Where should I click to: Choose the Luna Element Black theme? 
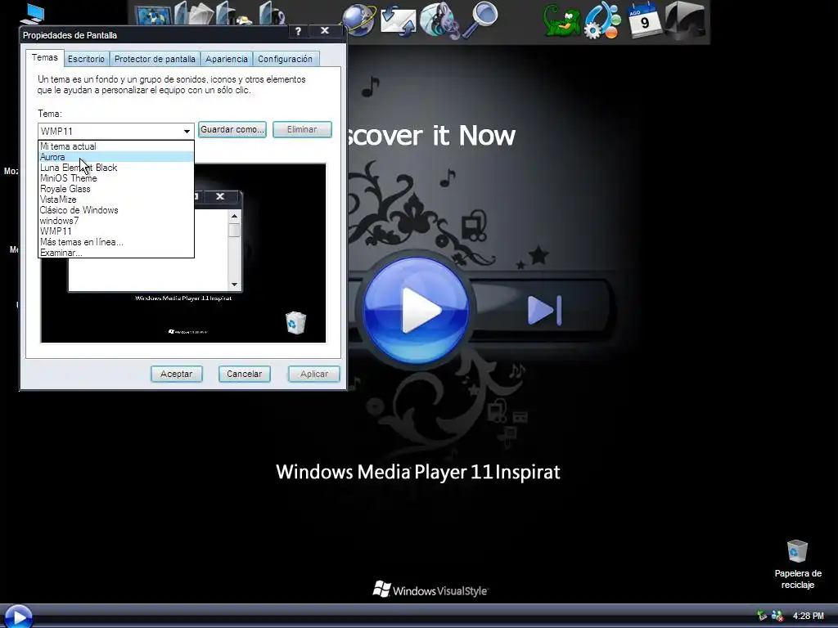pyautogui.click(x=116, y=168)
